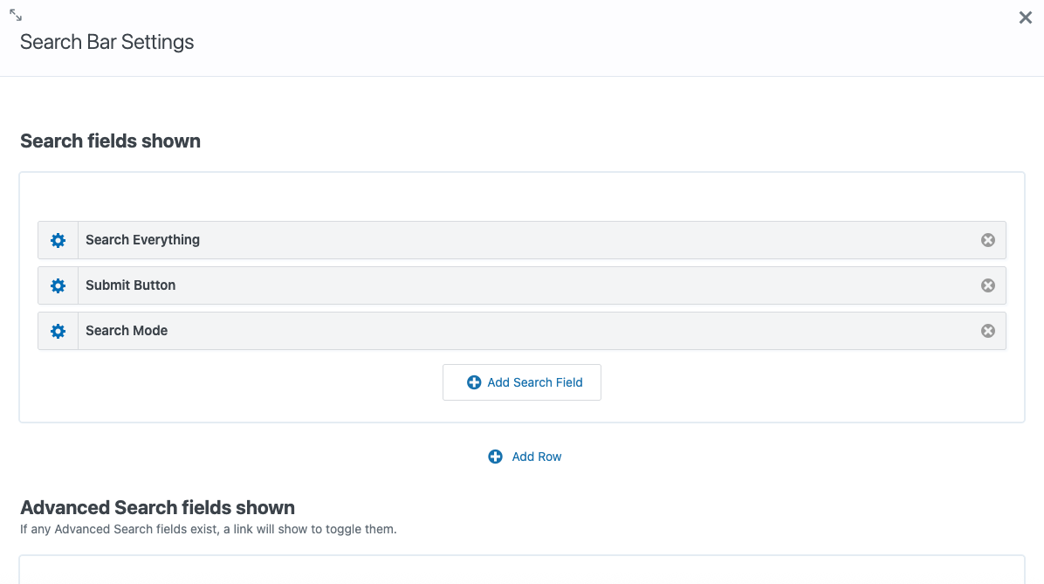Click the Advanced Search fields shown heading
Screen dimensions: 1044x584
click(157, 508)
